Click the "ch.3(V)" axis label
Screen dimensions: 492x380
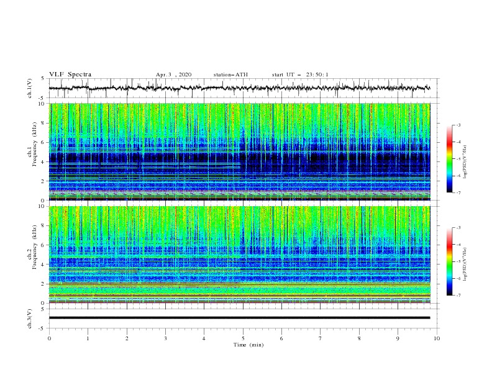[x=30, y=319]
